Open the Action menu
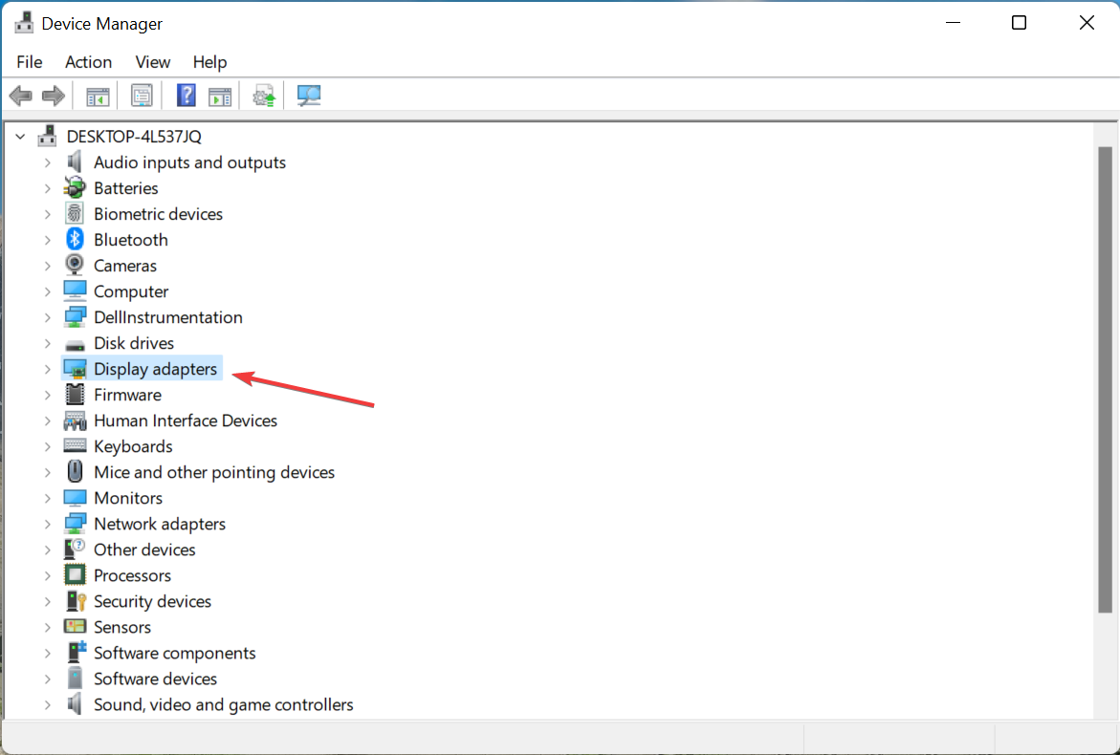 (x=89, y=62)
